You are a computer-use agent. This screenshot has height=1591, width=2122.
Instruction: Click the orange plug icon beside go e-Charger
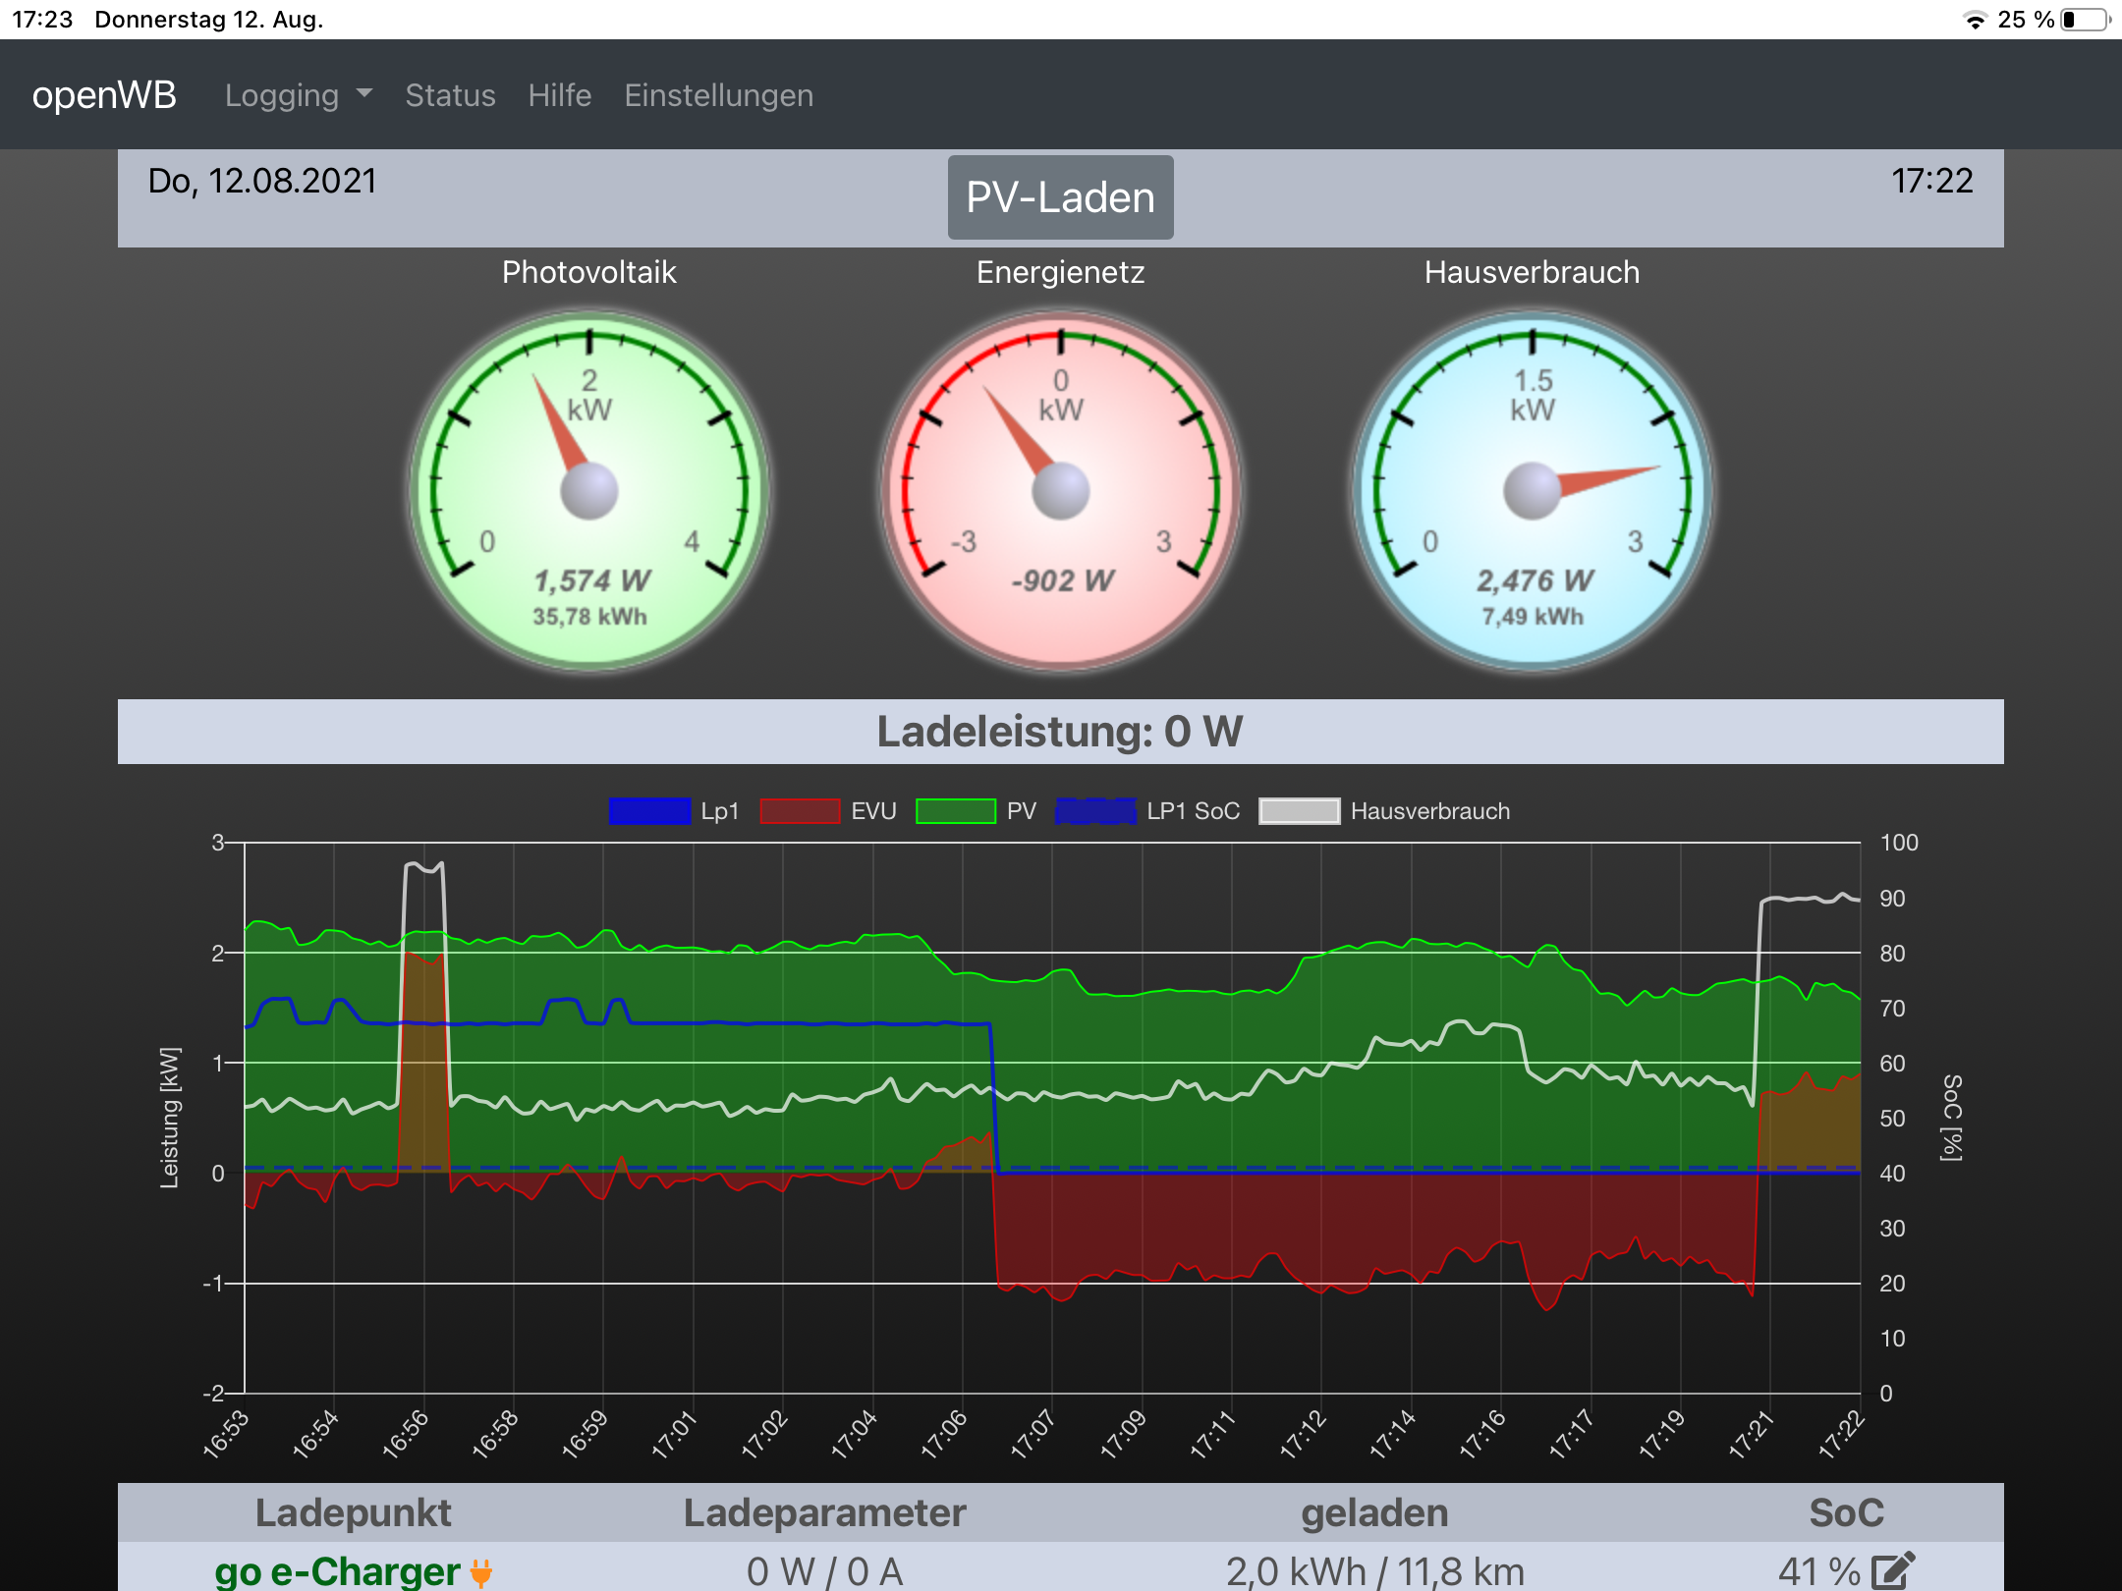[x=481, y=1572]
